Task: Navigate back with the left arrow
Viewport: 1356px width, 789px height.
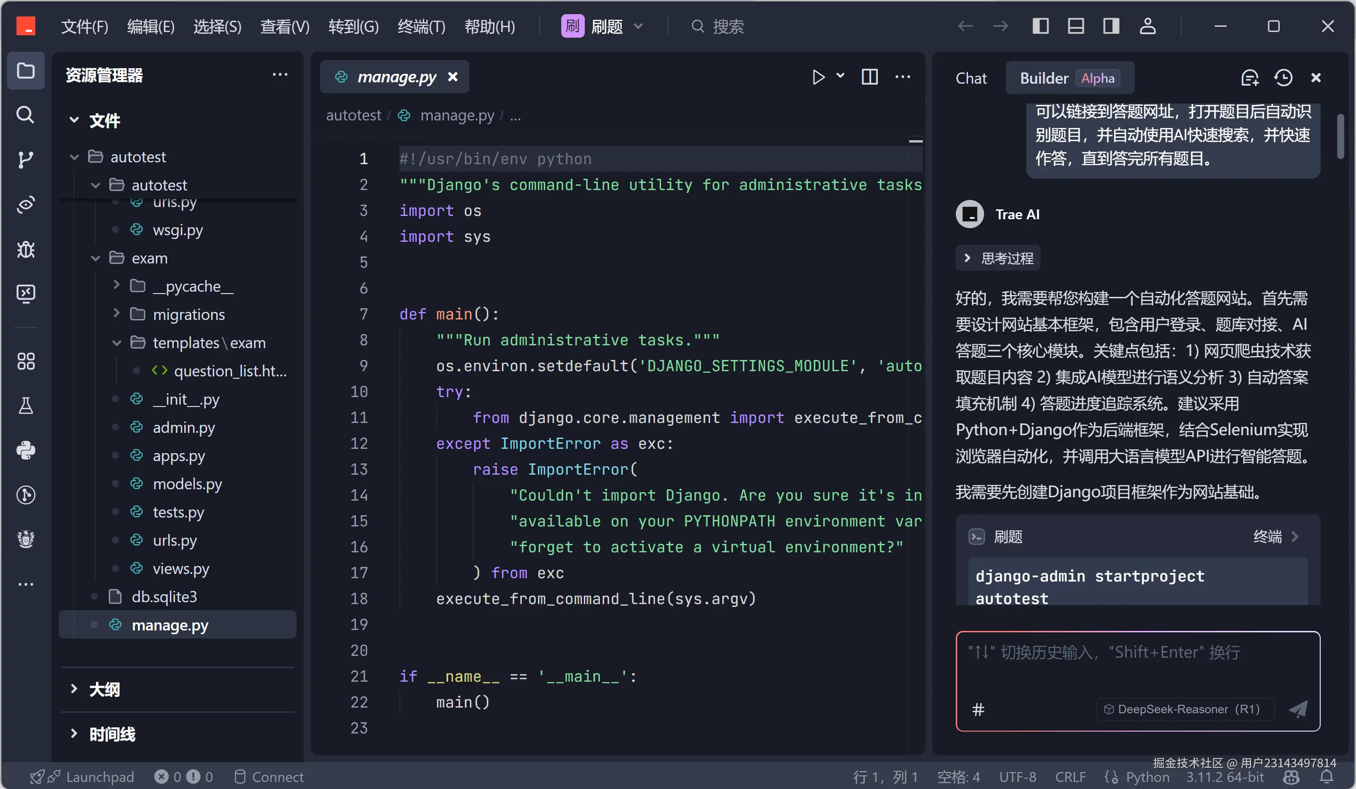Action: pyautogui.click(x=965, y=26)
